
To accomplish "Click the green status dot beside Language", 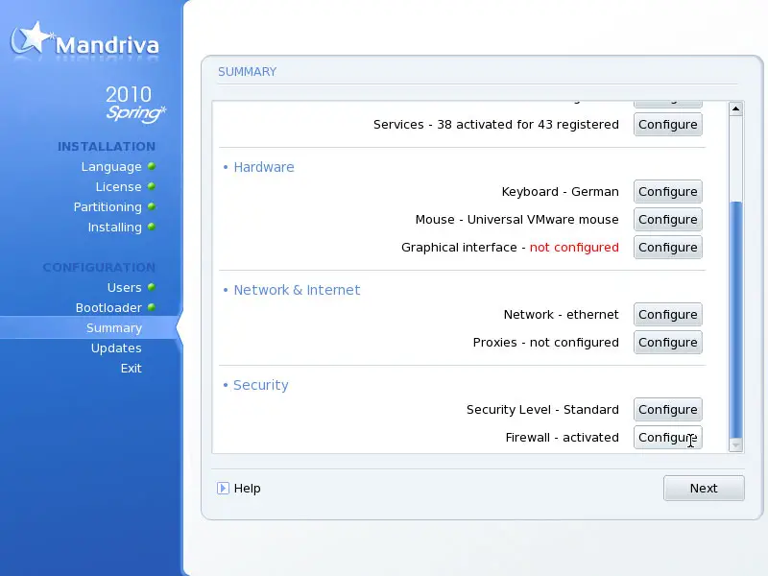I will 152,166.
